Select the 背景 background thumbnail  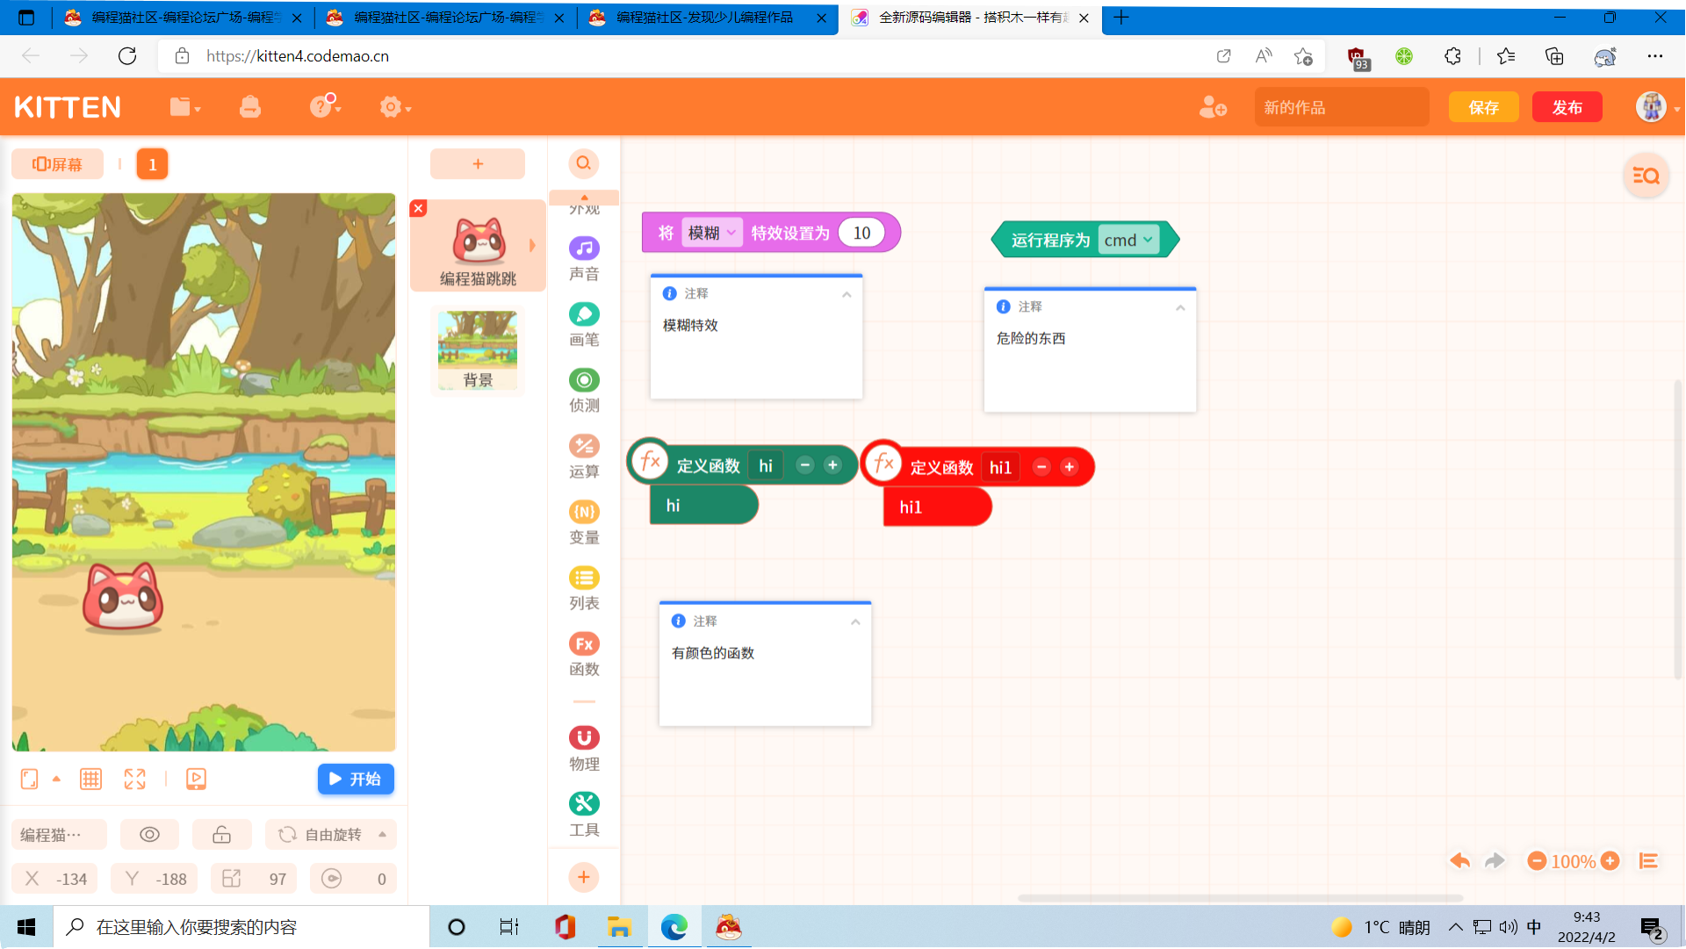478,350
